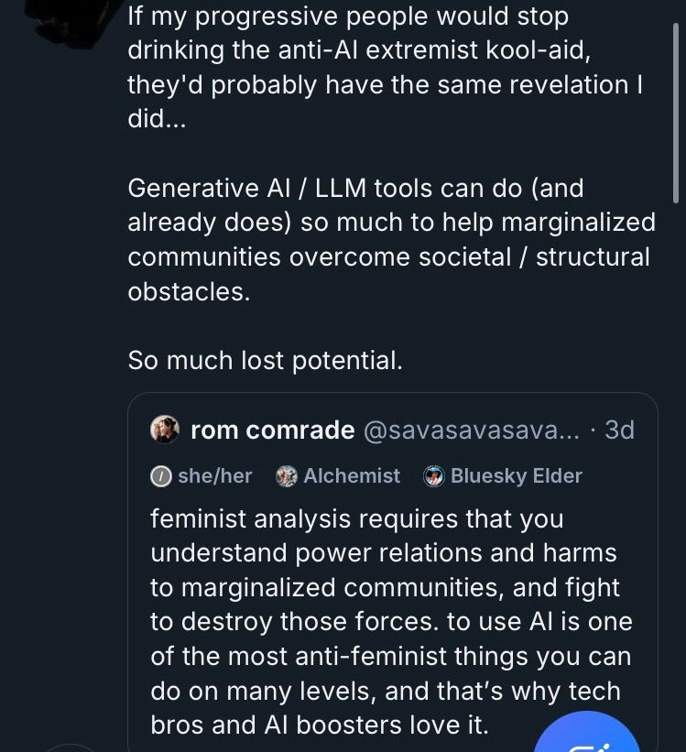Click the she/her pronoun badge icon
Image resolution: width=686 pixels, height=752 pixels.
pos(160,475)
